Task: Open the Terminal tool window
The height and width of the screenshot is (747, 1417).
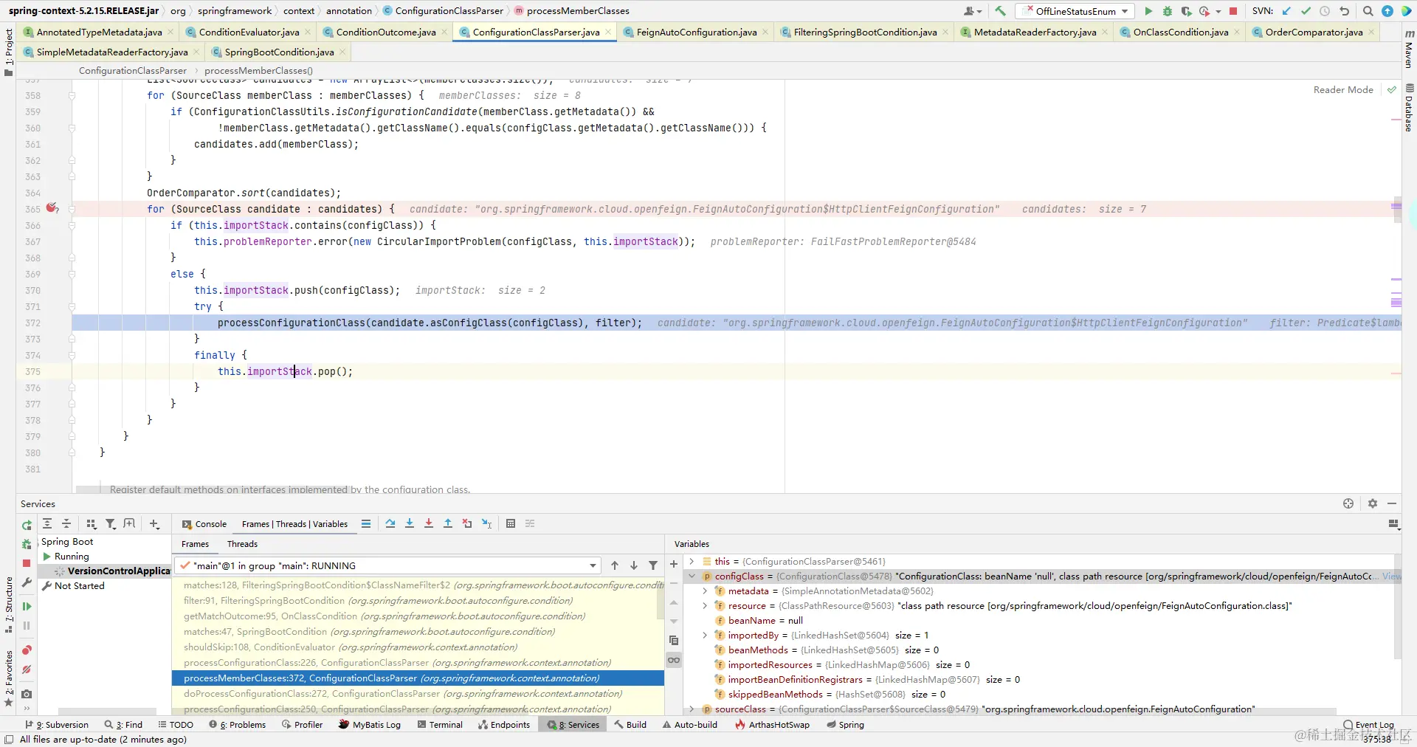Action: (440, 725)
